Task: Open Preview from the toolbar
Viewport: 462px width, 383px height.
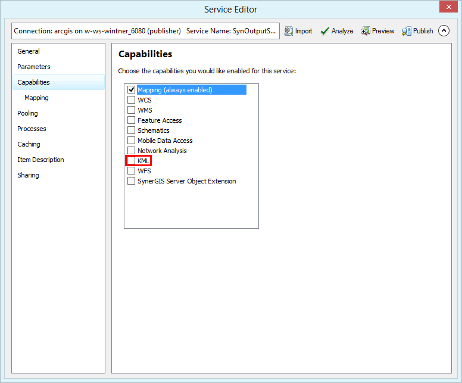Action: click(366, 31)
